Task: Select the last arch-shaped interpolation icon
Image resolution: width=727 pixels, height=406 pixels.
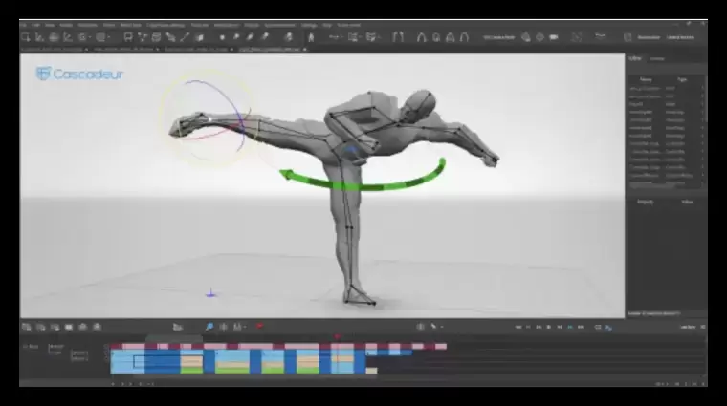Action: [x=464, y=36]
